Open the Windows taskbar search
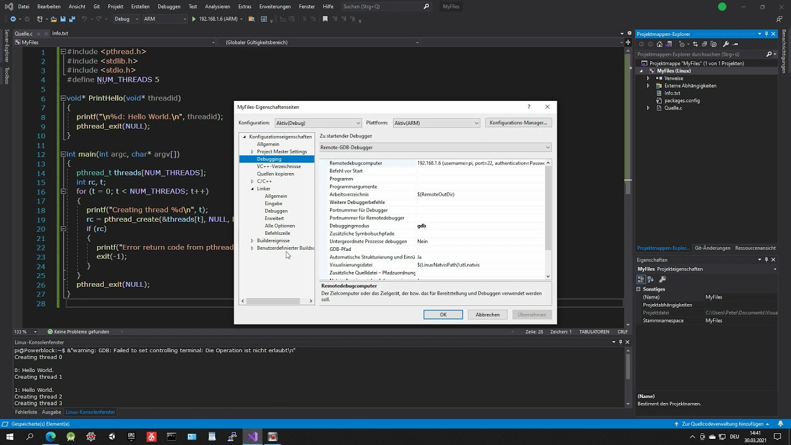The height and width of the screenshot is (445, 791). tap(30, 436)
